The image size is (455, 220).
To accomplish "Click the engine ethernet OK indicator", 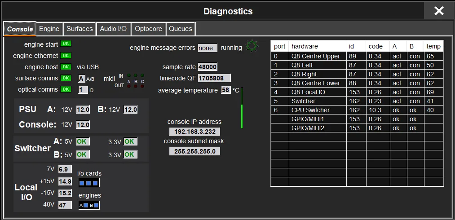I will [66, 55].
